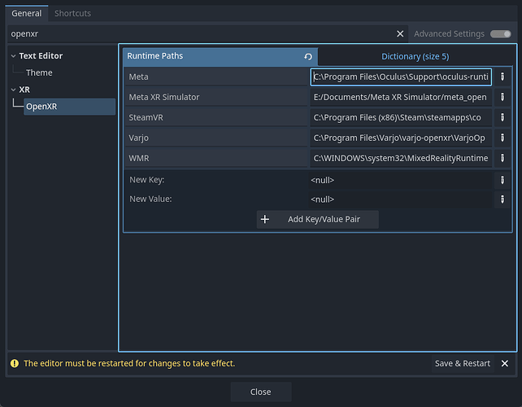The image size is (522, 407).
Task: Click the Text Editor category label
Action: click(x=41, y=56)
